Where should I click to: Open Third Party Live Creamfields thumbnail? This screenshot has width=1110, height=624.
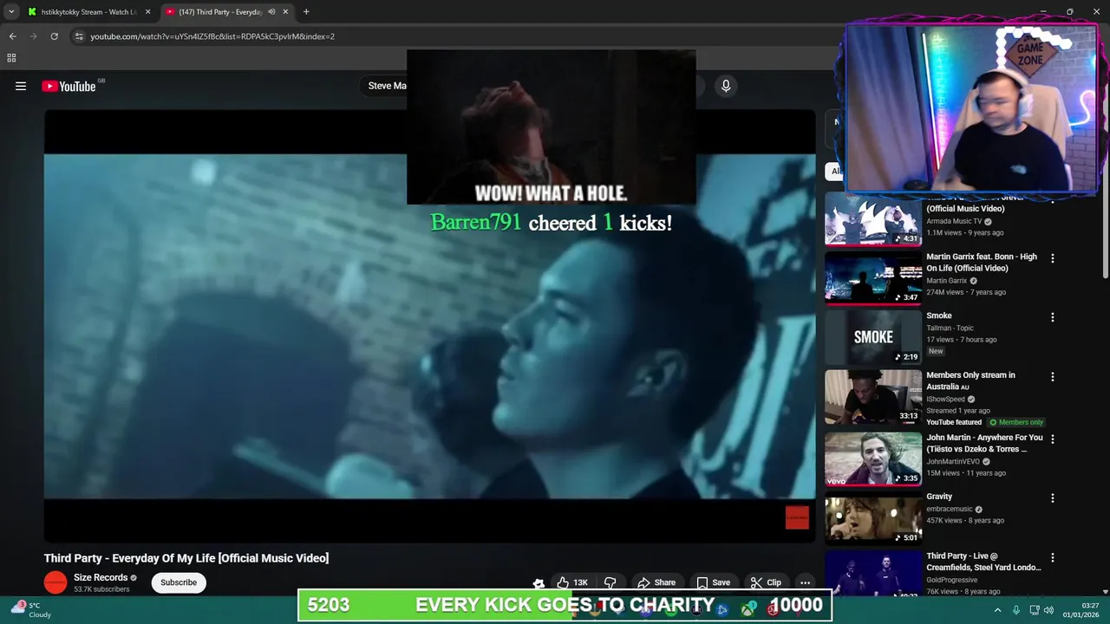(873, 572)
